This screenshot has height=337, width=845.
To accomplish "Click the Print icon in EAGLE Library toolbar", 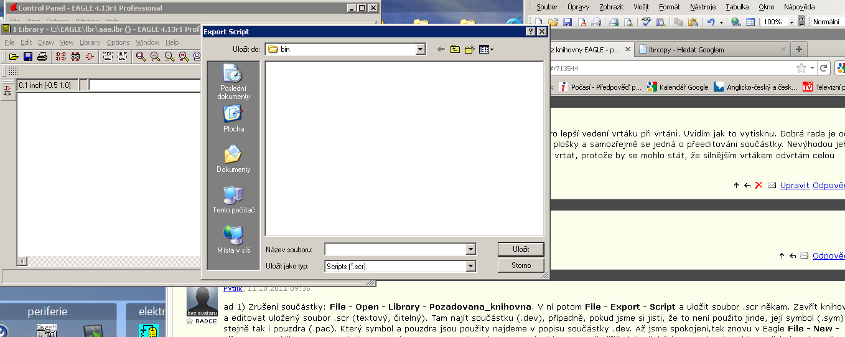I will (x=42, y=57).
